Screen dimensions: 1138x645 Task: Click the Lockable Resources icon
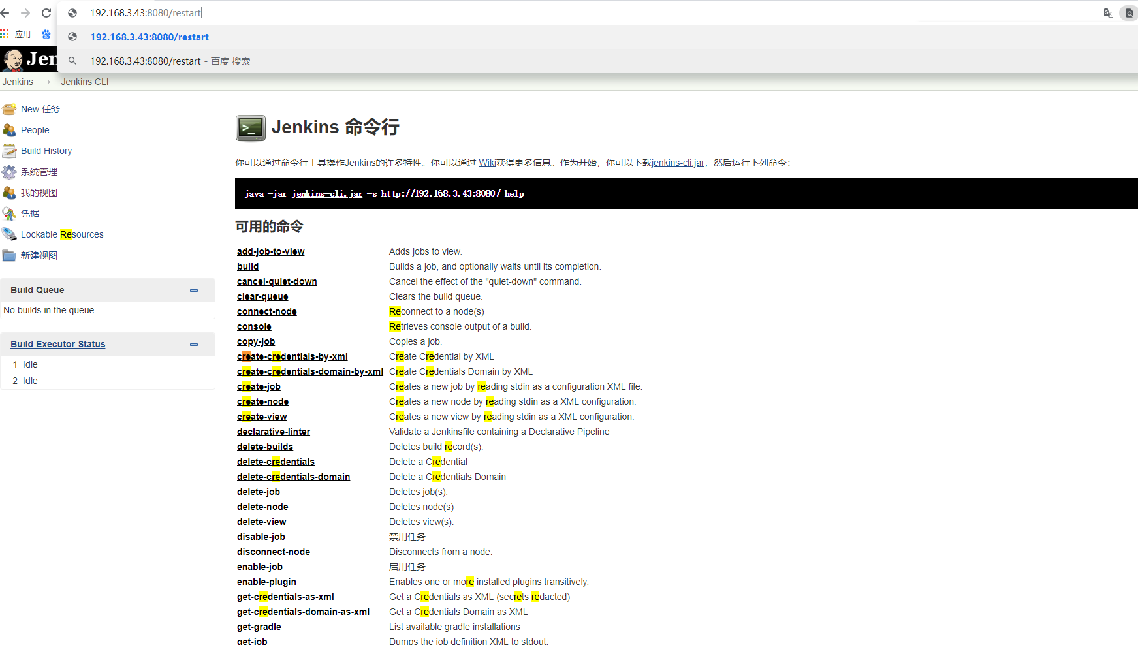(x=9, y=234)
